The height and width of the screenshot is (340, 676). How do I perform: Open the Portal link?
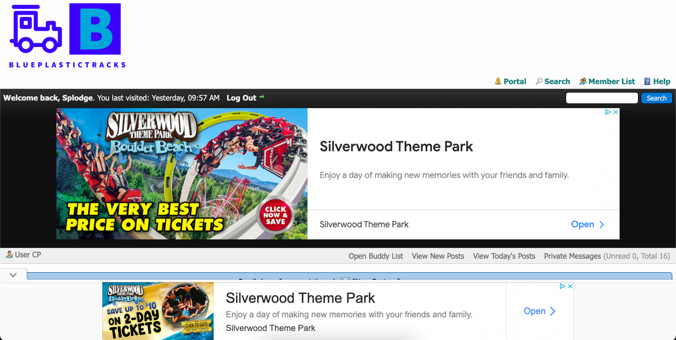coord(514,81)
